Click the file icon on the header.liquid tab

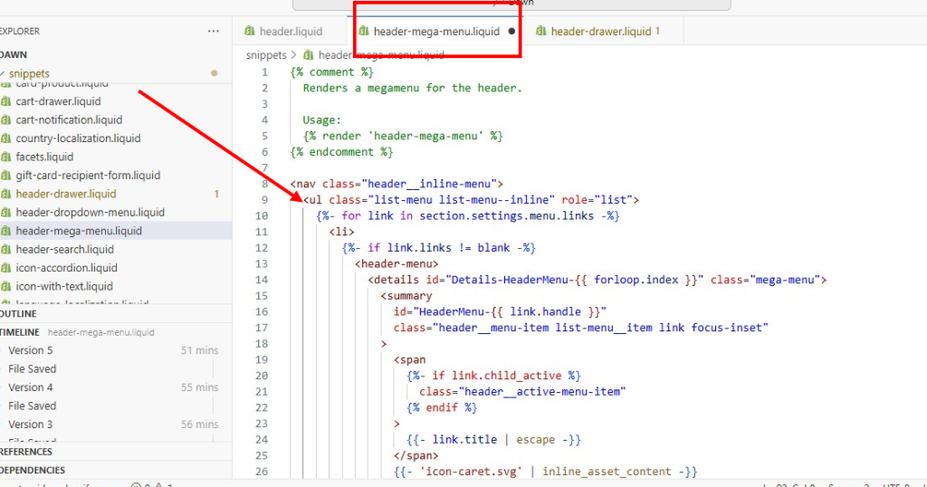[x=250, y=32]
